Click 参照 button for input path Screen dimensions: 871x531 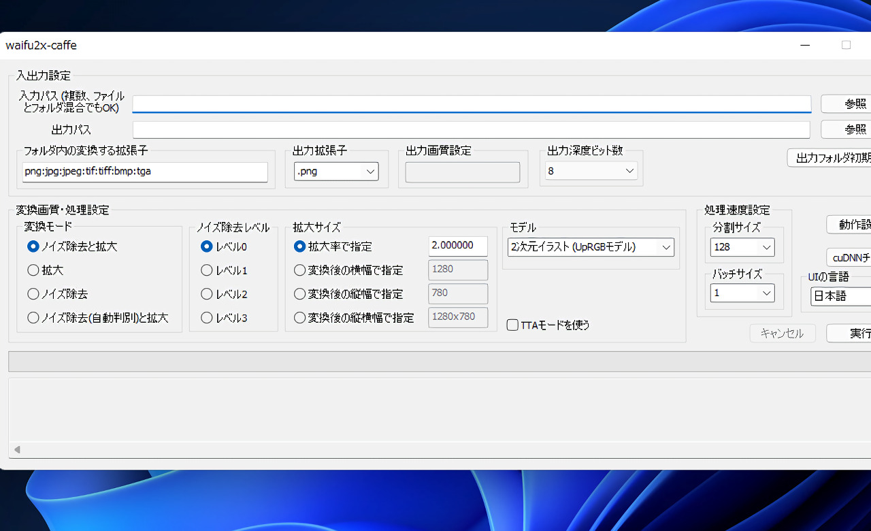(x=846, y=103)
